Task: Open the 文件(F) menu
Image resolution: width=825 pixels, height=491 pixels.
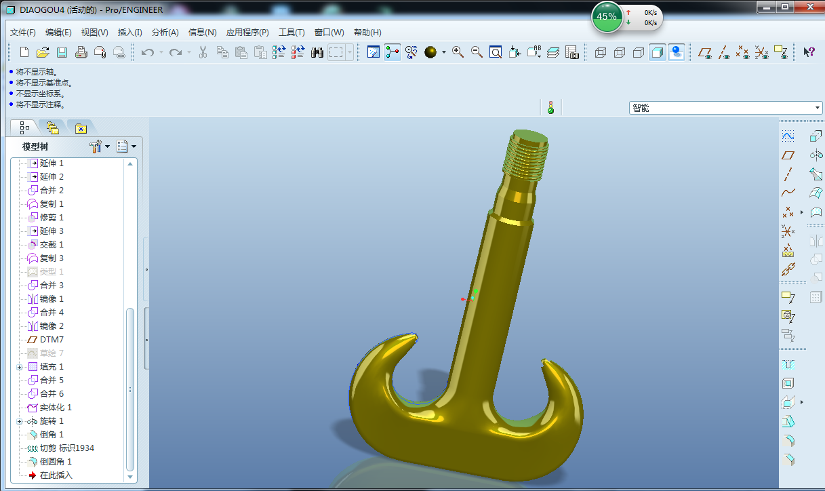Action: click(23, 33)
